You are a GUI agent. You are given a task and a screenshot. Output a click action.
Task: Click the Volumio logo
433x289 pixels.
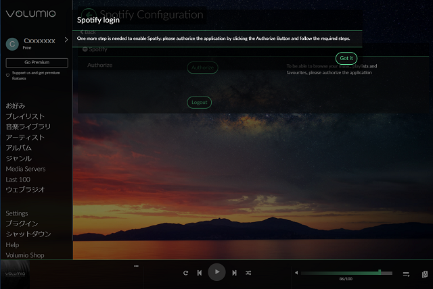pyautogui.click(x=30, y=14)
